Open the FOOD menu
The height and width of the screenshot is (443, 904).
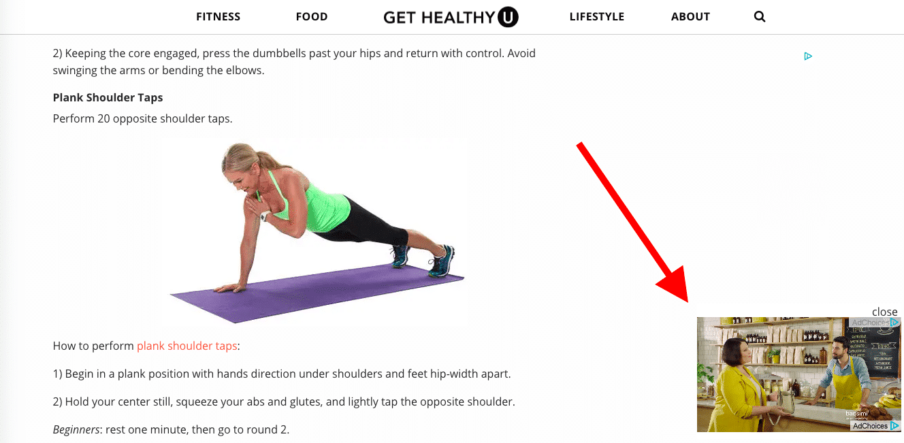tap(312, 17)
